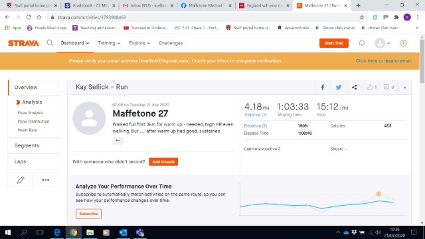Edit activity using the pencil icon
425x239 pixels.
[x=21, y=180]
